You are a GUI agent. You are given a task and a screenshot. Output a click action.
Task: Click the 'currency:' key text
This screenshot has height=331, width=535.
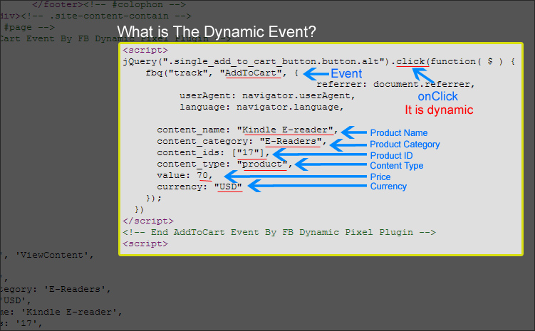click(x=182, y=186)
